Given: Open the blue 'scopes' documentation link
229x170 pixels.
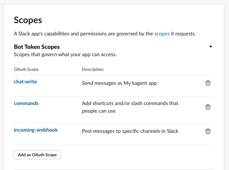Looking at the screenshot, I should (162, 34).
